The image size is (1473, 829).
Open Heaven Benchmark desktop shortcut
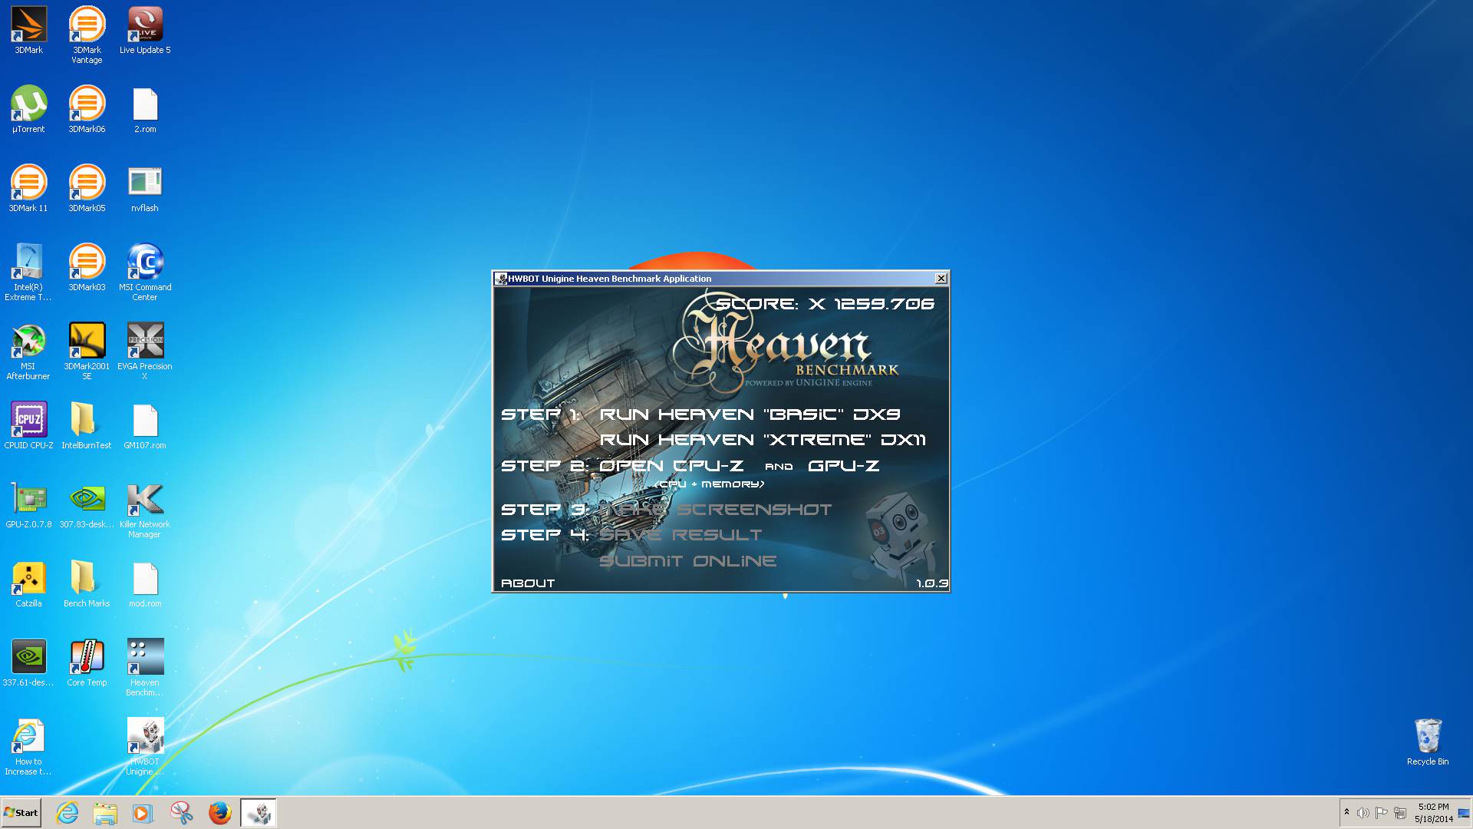(145, 668)
